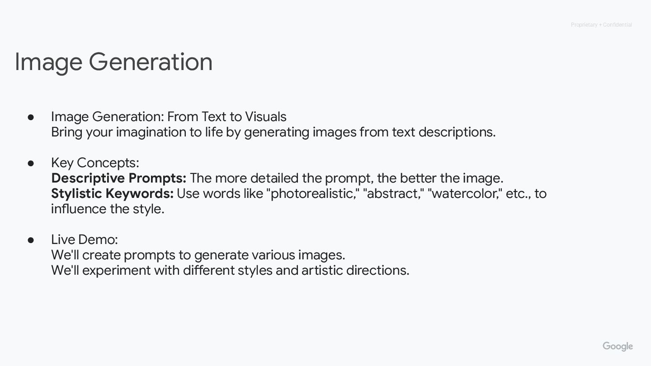Click the Image Generation slide title
The height and width of the screenshot is (366, 651).
(x=113, y=62)
